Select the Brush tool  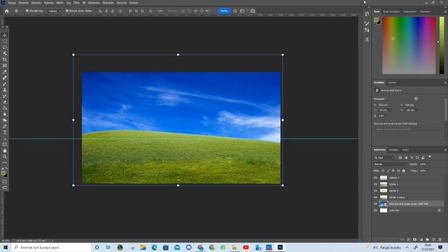(x=5, y=84)
